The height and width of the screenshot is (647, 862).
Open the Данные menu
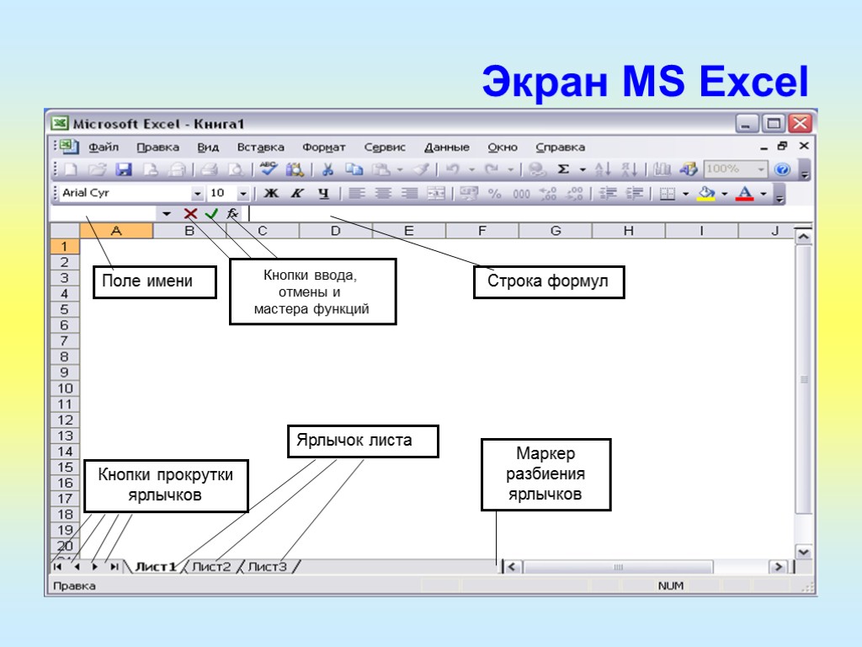[447, 147]
